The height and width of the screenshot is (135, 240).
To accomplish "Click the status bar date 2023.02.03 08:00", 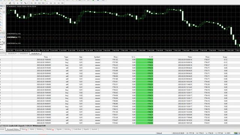I will (x=178, y=133).
